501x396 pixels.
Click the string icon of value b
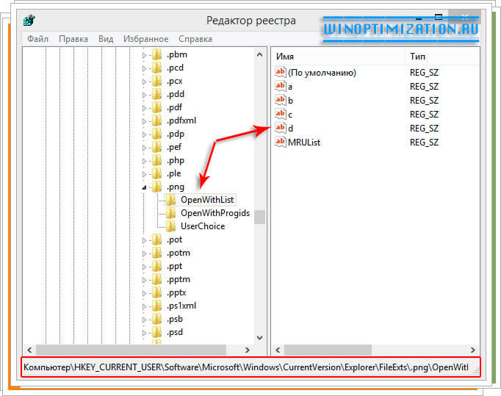click(280, 100)
